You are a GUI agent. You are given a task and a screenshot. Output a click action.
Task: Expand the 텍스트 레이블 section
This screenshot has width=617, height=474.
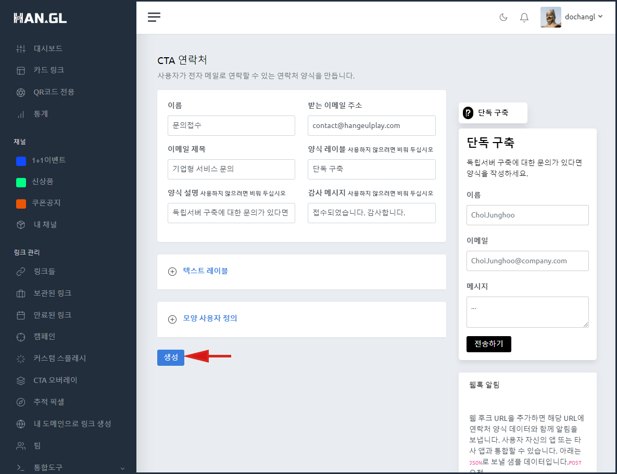click(x=205, y=271)
